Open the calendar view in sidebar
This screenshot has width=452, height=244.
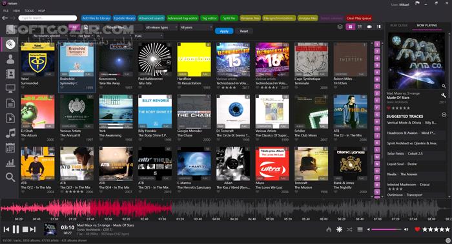tap(10, 148)
